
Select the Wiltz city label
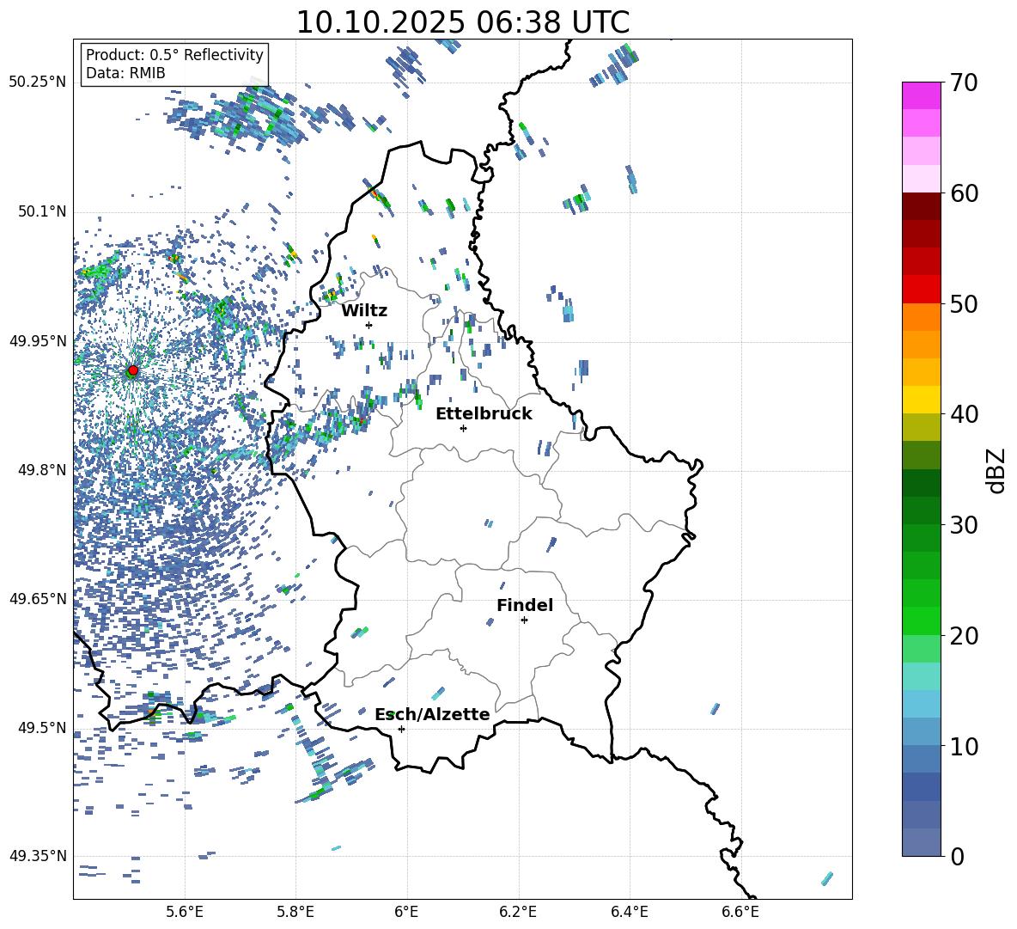click(364, 310)
